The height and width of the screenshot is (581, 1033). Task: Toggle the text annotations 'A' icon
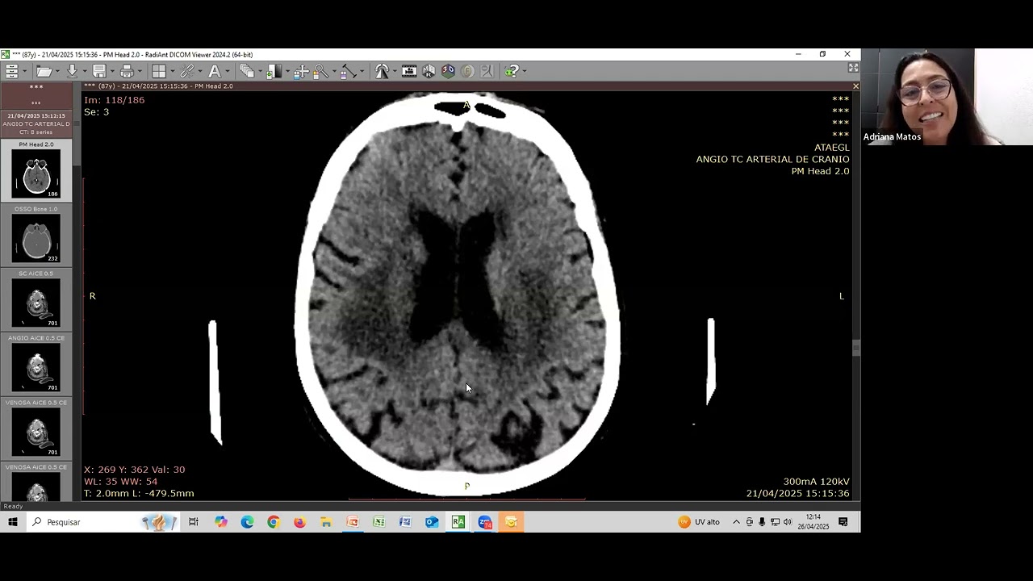click(215, 72)
